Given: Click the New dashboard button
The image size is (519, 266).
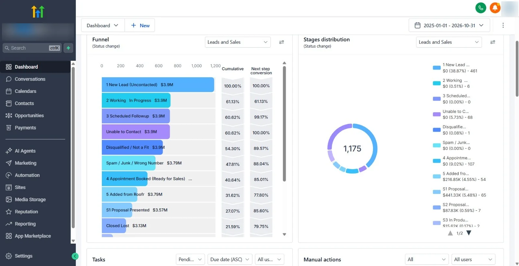Looking at the screenshot, I should coord(140,25).
